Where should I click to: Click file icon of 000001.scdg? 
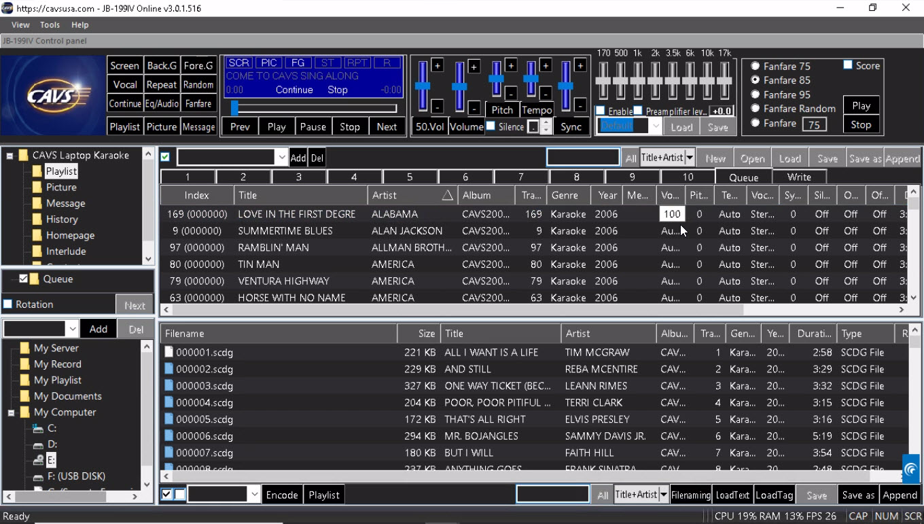pos(168,352)
